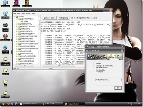The height and width of the screenshot is (107, 143).
Task: Select CONFIGCOMPRESSION tree item
Action: (30, 44)
